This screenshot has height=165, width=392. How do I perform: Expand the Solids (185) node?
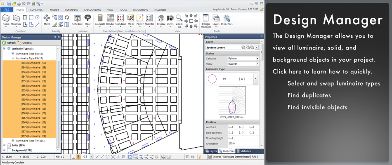click(x=4, y=145)
